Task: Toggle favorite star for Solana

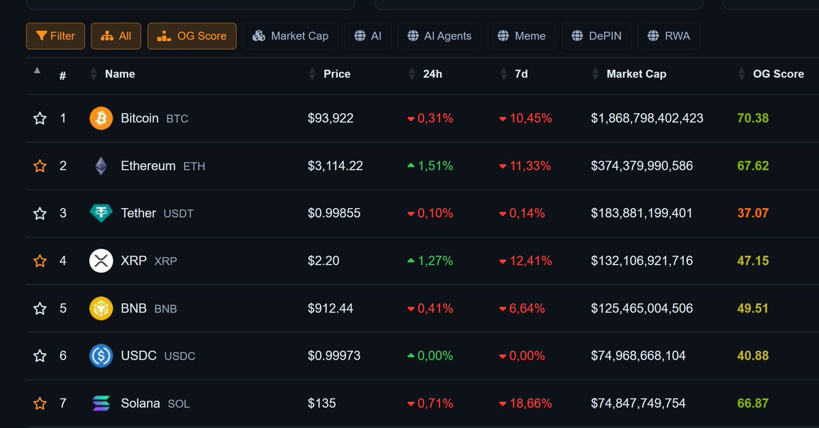Action: [x=40, y=403]
